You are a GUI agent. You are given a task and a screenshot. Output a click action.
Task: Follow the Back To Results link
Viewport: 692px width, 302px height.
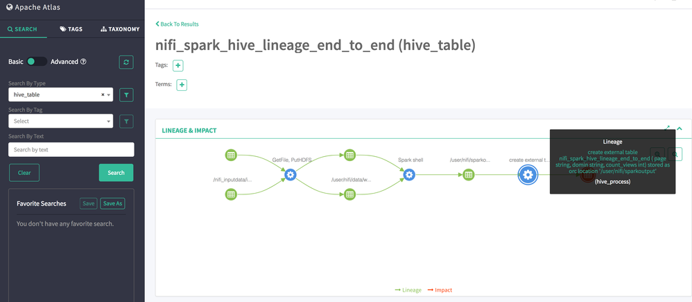[x=178, y=24]
